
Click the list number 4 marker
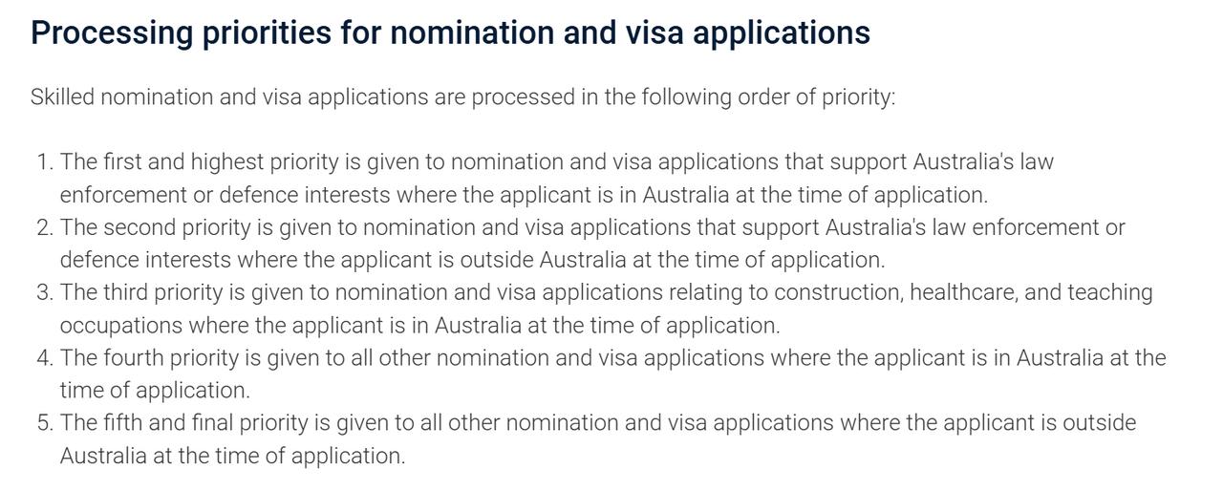[44, 358]
